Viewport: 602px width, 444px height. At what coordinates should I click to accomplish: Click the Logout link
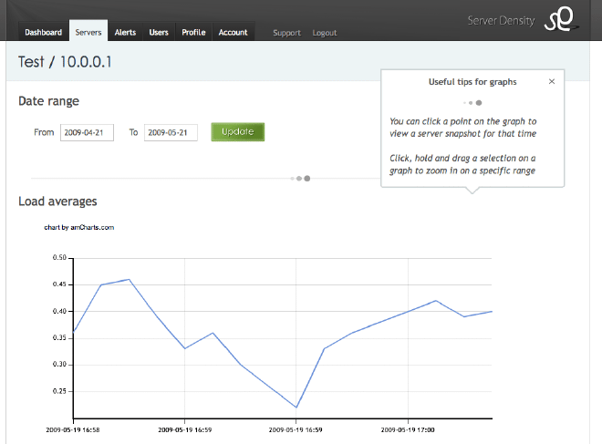coord(325,33)
